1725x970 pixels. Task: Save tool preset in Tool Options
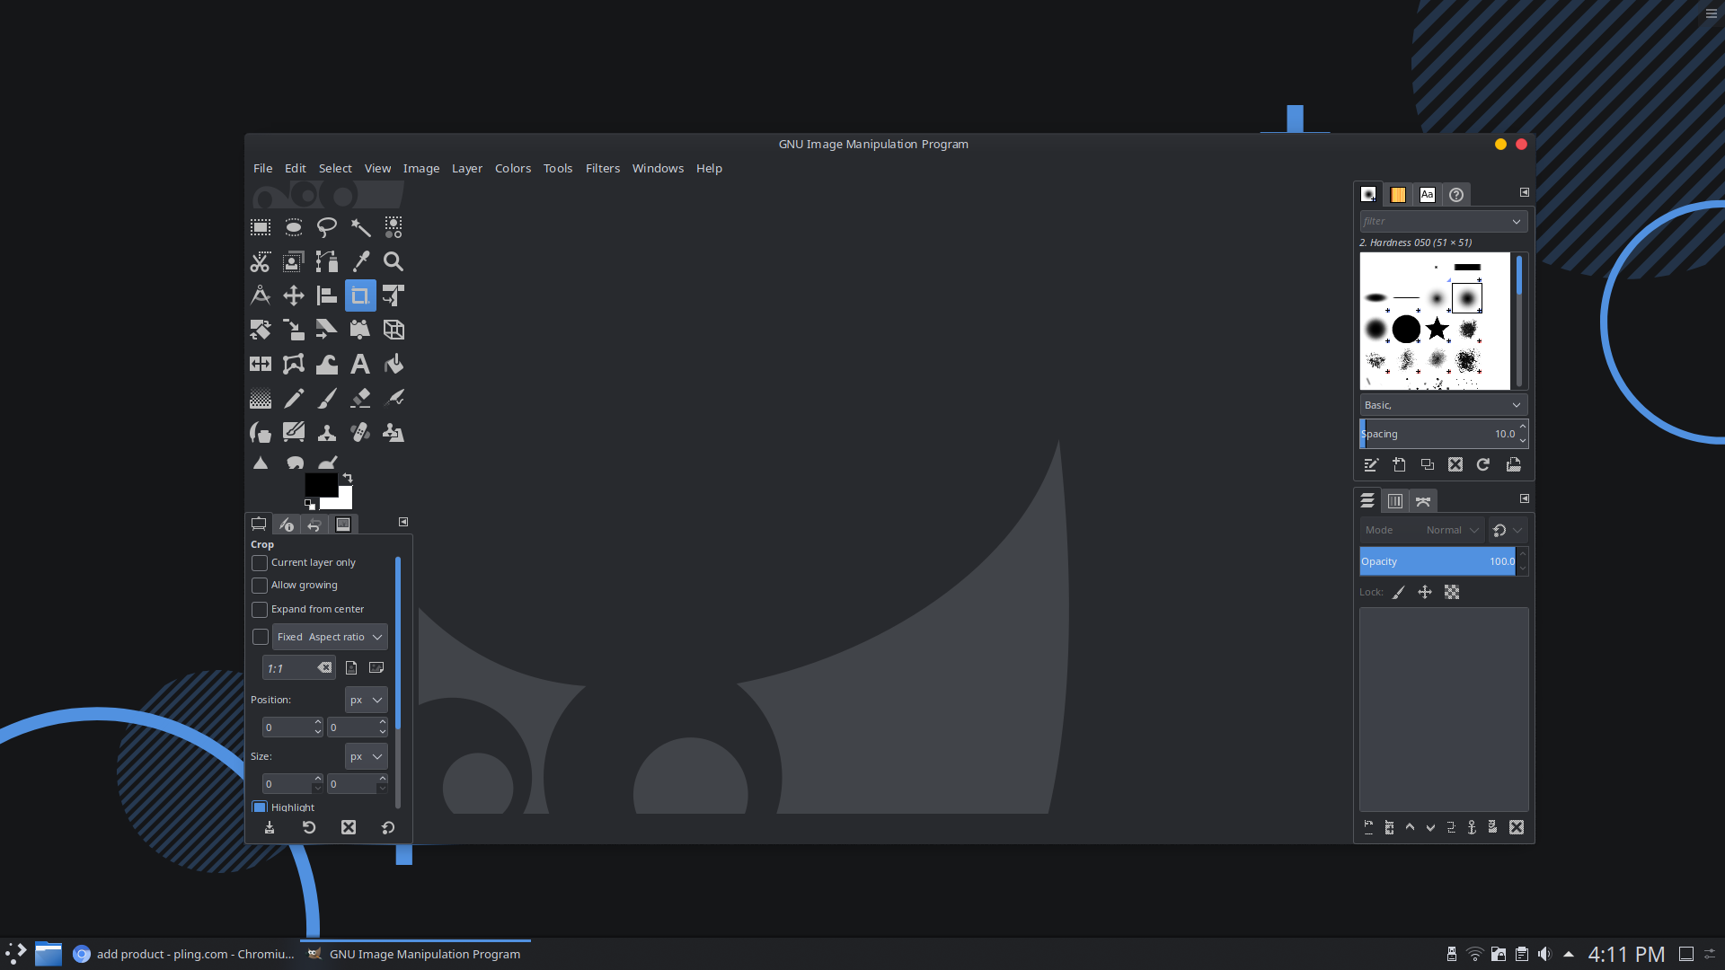tap(270, 828)
